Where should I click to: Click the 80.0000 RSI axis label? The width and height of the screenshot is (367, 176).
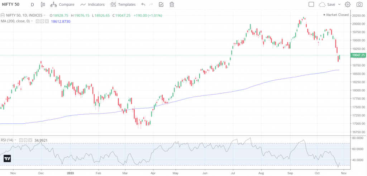tap(358, 138)
